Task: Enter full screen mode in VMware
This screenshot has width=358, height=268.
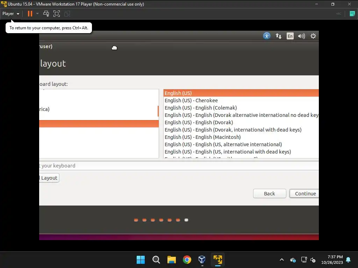Action: click(x=57, y=14)
